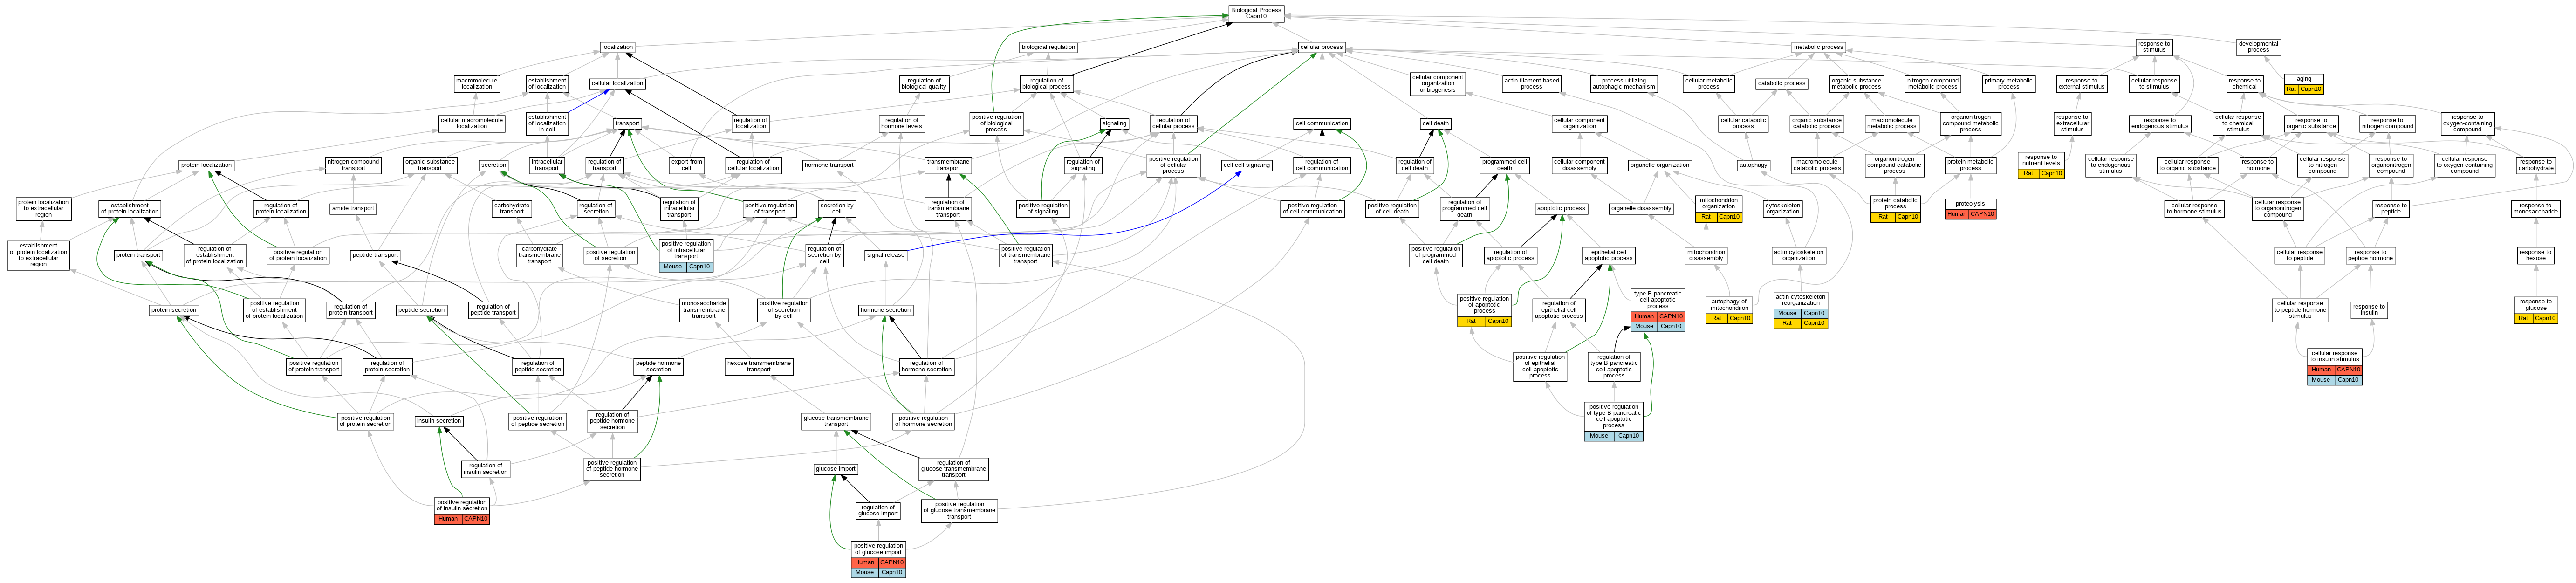Select the 'catabolic process' node
The width and height of the screenshot is (2576, 583).
(x=1782, y=84)
